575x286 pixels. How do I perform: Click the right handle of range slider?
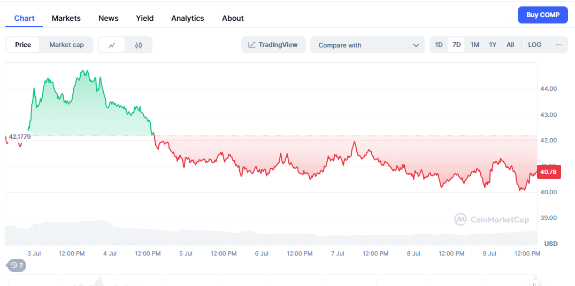tap(533, 282)
